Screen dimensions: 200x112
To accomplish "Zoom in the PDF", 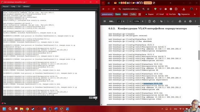I will tap(142, 21).
